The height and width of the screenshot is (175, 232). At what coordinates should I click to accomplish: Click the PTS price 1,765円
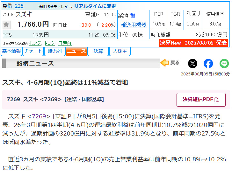41,35
